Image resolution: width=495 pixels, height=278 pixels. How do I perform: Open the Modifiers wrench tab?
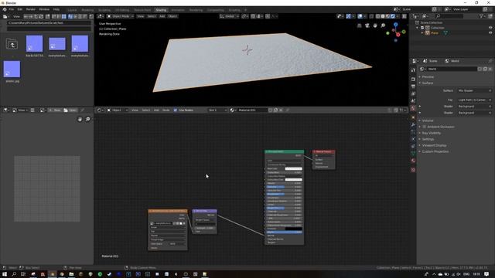pos(413,125)
